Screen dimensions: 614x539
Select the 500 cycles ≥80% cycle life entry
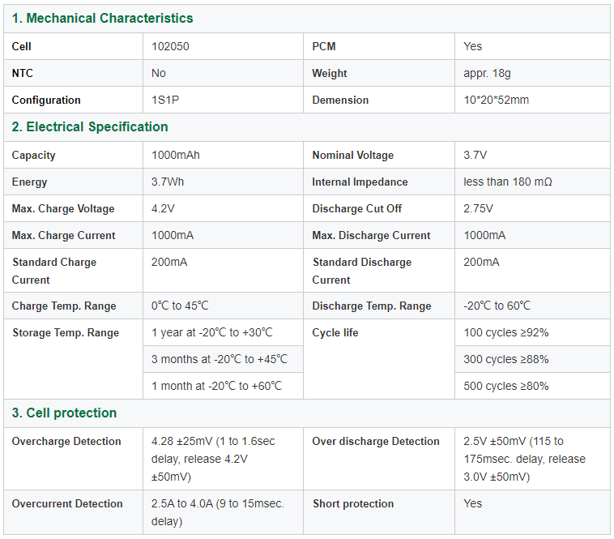pyautogui.click(x=505, y=386)
